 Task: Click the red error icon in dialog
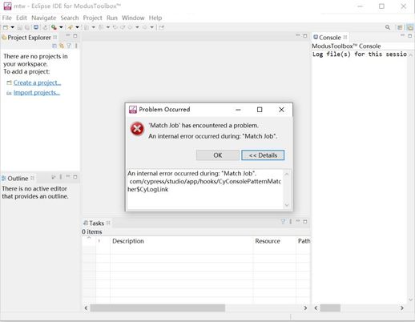click(x=137, y=129)
